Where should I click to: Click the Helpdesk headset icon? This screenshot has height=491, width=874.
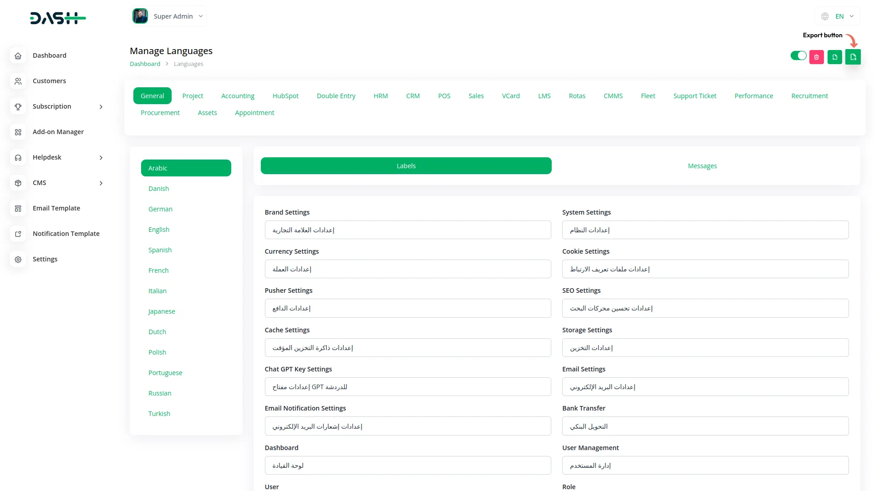18,157
